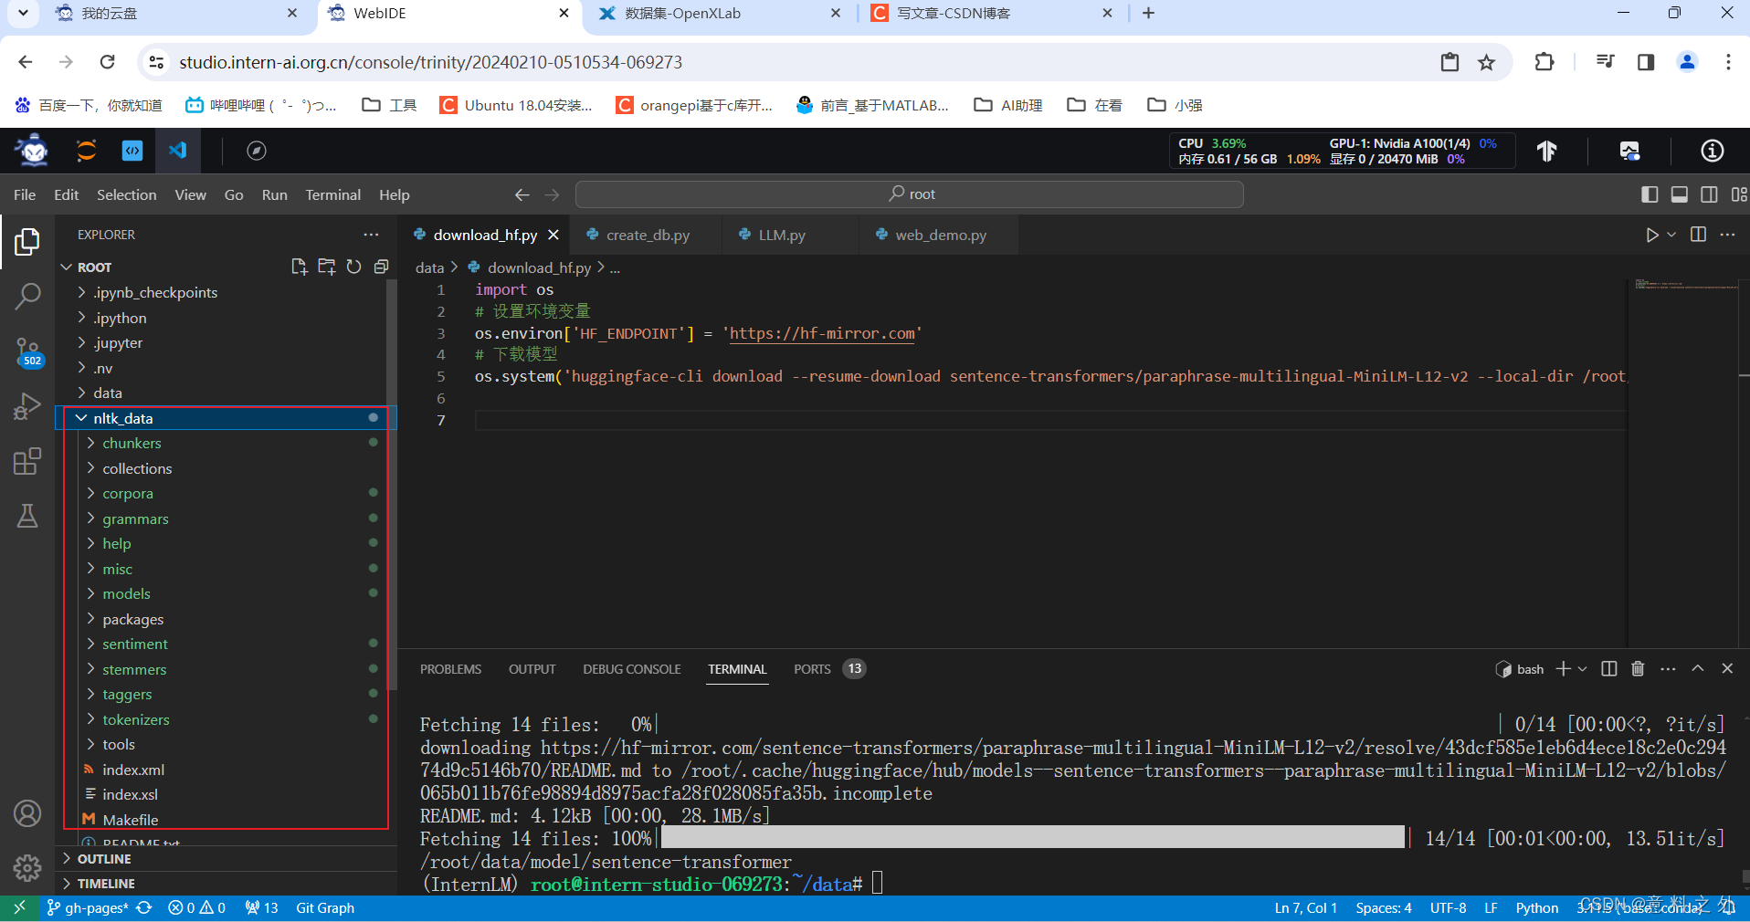Close the download_hf.py editor tab

(553, 235)
